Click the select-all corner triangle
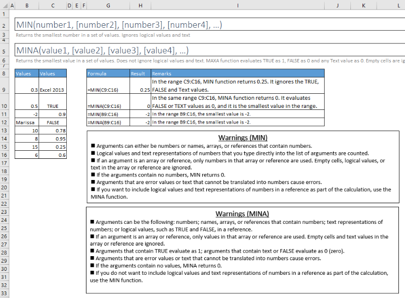 [x=6, y=6]
